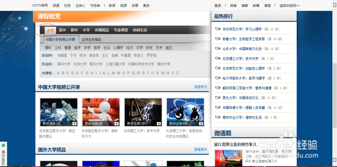Select teacher 罗学港
The height and width of the screenshot is (167, 337).
(152, 56)
